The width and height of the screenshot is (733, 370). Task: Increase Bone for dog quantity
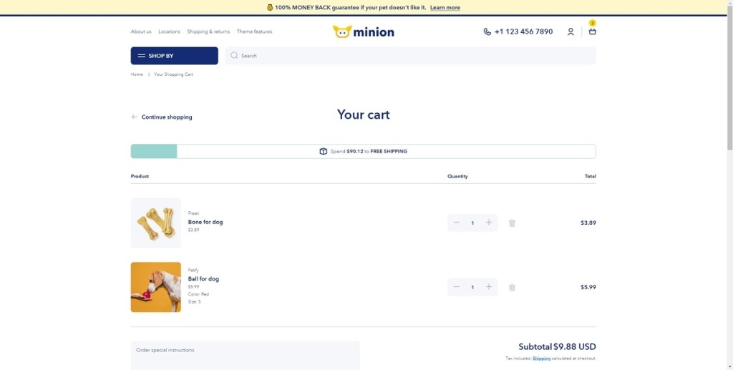pos(489,223)
